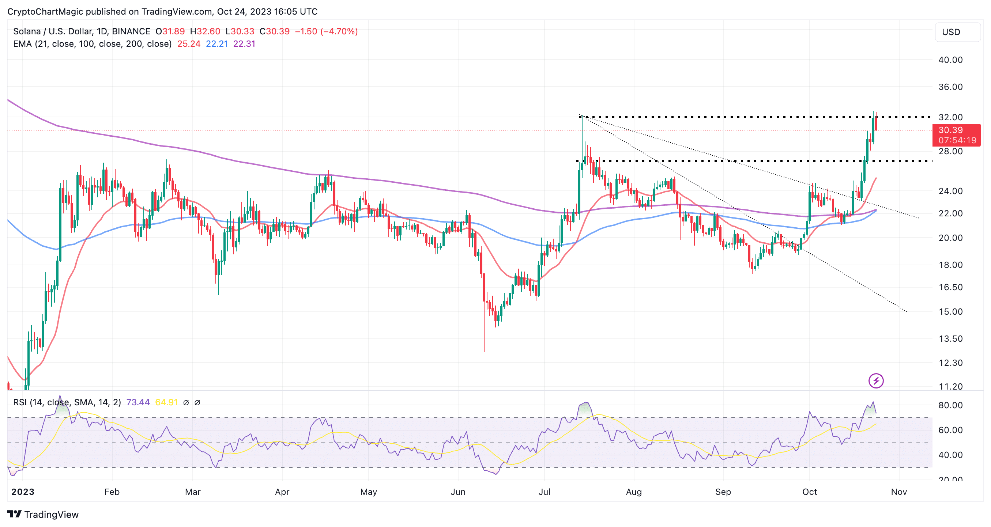Click the Jun time axis label
The width and height of the screenshot is (991, 527).
(x=458, y=492)
